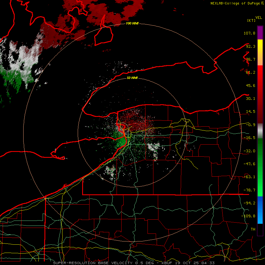265x265 pixels.
Task: Click the 14.5 legend value
Action: click(251, 112)
